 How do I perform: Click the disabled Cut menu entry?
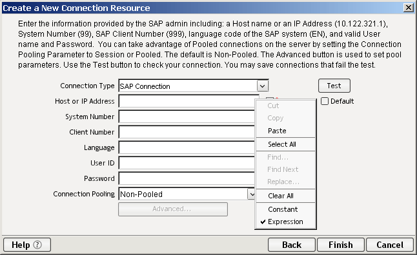coord(285,106)
